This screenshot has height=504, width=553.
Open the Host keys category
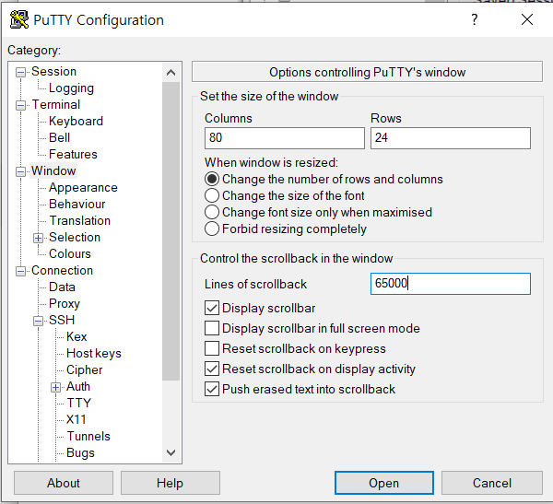[94, 354]
